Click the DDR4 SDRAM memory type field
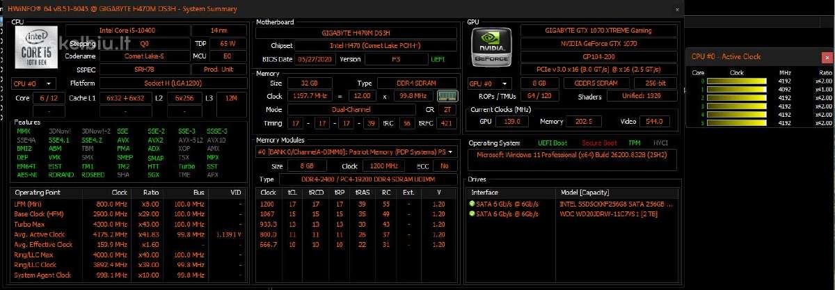Screen dimensions: 835x290 (417, 83)
